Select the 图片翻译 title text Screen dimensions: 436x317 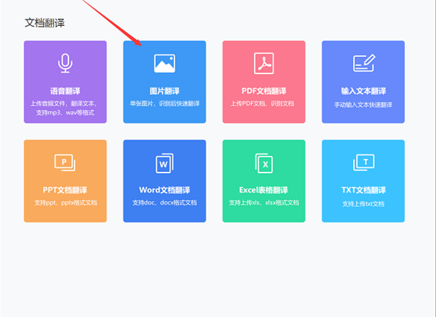click(x=164, y=91)
